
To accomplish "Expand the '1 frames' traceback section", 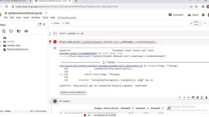I will coord(109,62).
